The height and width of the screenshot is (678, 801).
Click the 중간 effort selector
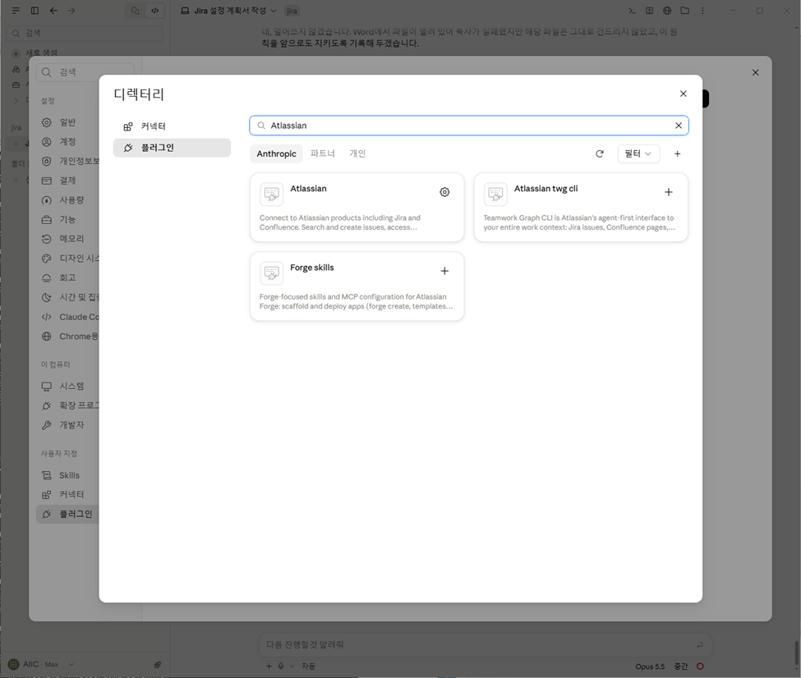[x=681, y=667]
